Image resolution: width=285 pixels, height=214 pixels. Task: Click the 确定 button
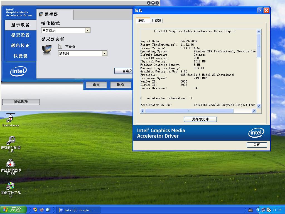click(x=96, y=85)
